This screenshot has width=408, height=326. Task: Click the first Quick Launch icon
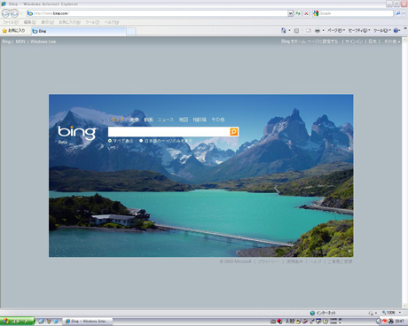(x=41, y=321)
